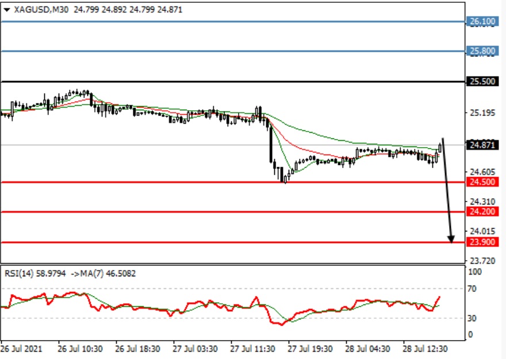Click the 27 Jul 19:30 time label
The height and width of the screenshot is (359, 506).
point(310,349)
